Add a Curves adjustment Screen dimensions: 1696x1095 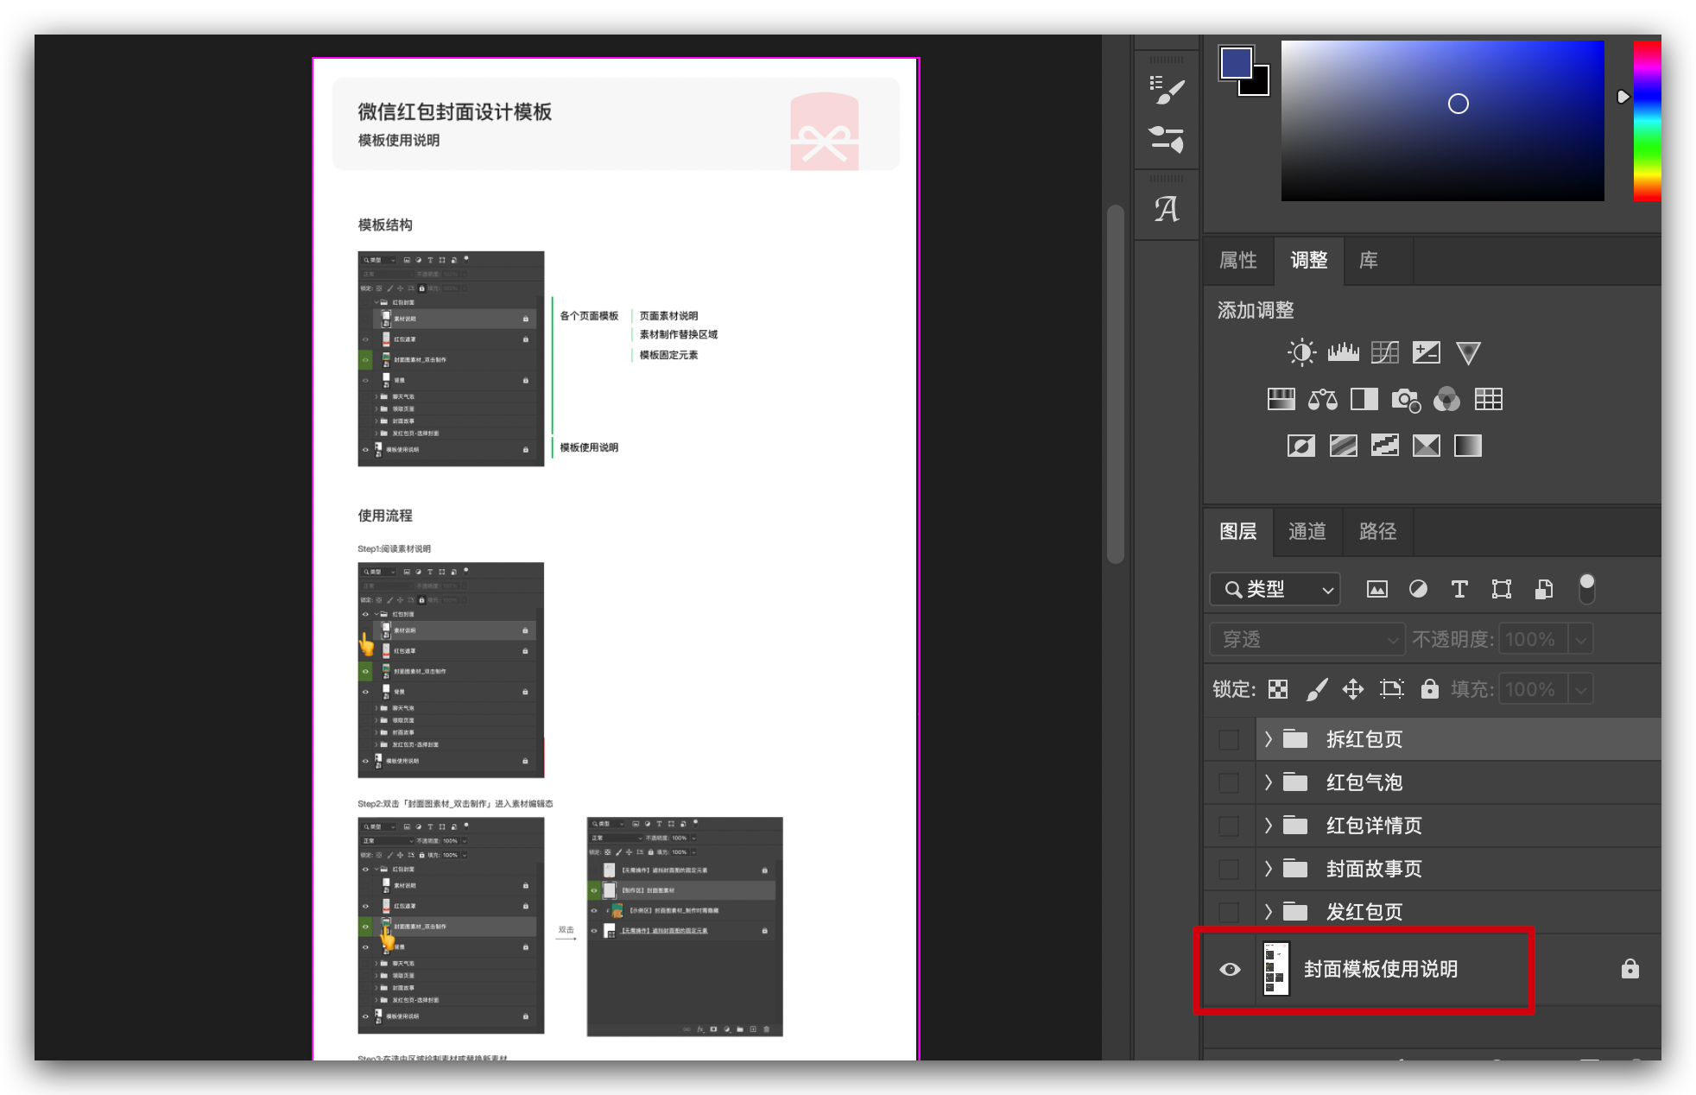tap(1384, 352)
